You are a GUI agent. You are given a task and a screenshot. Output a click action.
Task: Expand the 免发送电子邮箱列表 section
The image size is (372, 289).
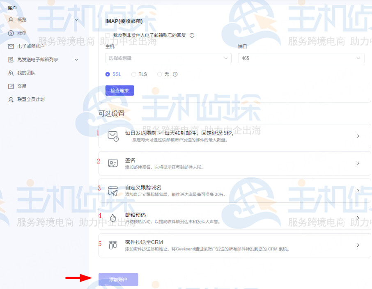76,60
